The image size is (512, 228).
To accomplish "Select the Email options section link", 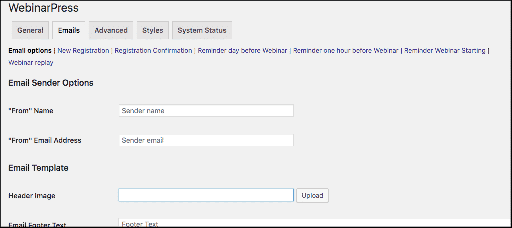I will pyautogui.click(x=30, y=50).
